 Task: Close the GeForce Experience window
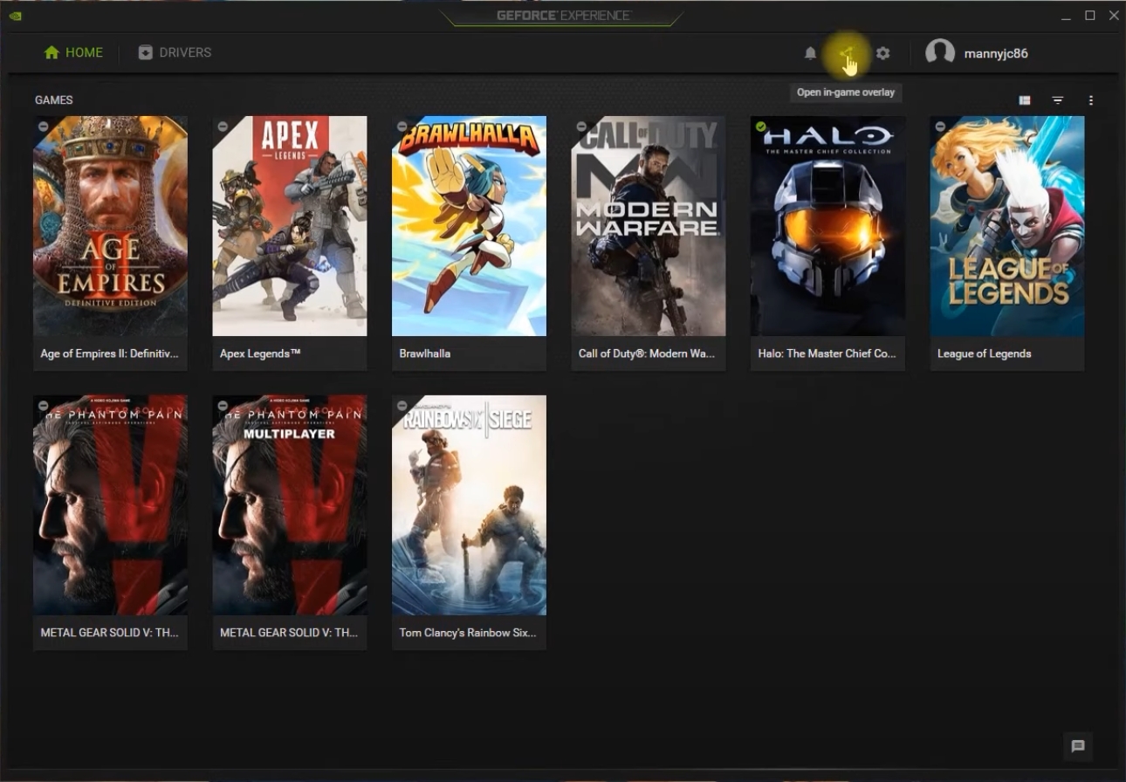pyautogui.click(x=1114, y=16)
